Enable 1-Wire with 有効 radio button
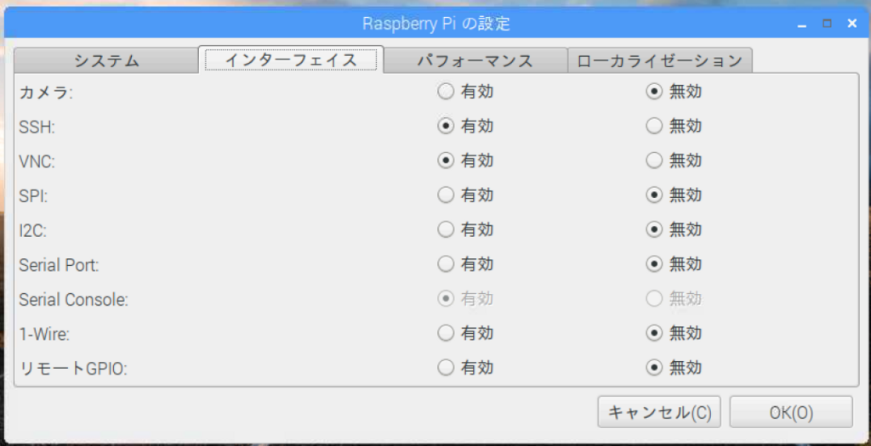Viewport: 871px width, 446px height. (446, 333)
